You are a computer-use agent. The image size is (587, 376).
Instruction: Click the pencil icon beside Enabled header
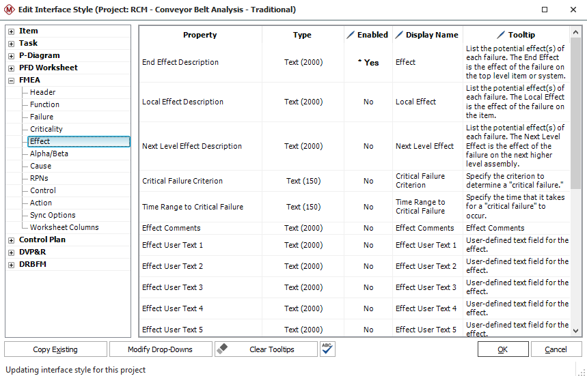pos(351,35)
